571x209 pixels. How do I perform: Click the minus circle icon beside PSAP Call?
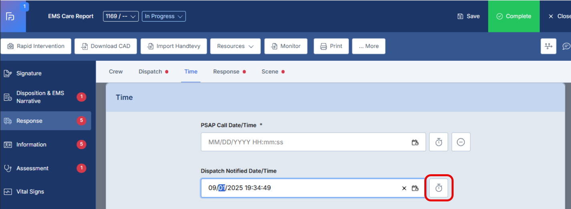pyautogui.click(x=461, y=142)
